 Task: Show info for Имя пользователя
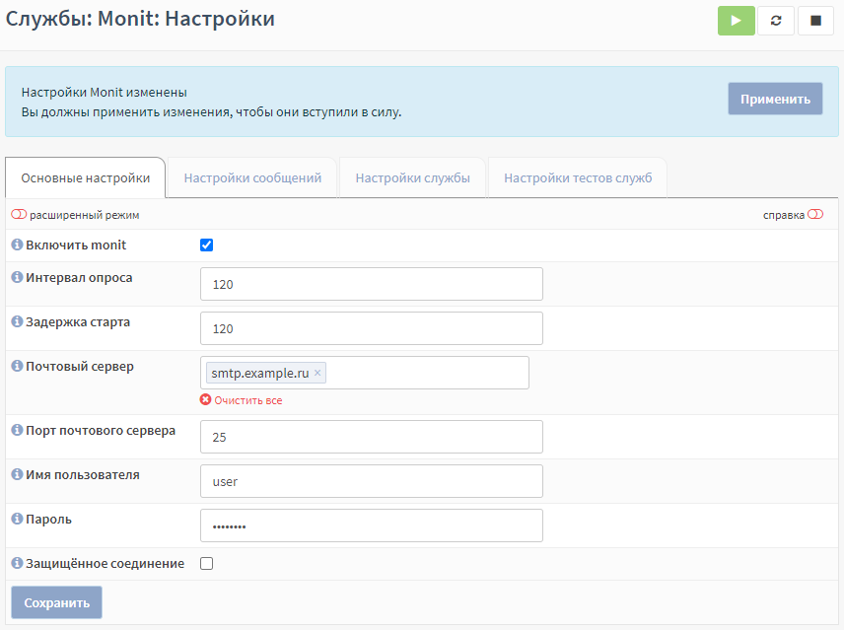17,474
